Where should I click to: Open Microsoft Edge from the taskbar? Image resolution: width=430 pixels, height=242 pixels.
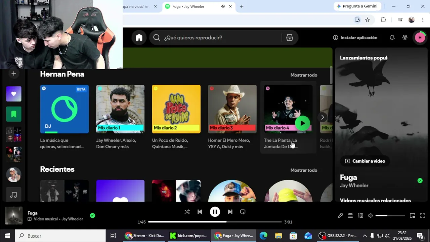[x=263, y=236]
